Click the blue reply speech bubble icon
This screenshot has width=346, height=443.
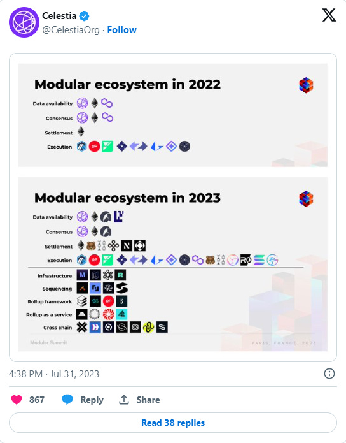click(67, 400)
